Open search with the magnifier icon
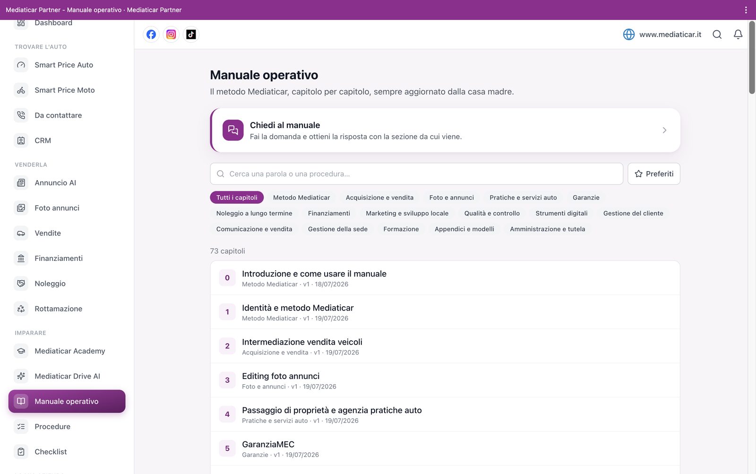The width and height of the screenshot is (756, 474). click(x=717, y=34)
